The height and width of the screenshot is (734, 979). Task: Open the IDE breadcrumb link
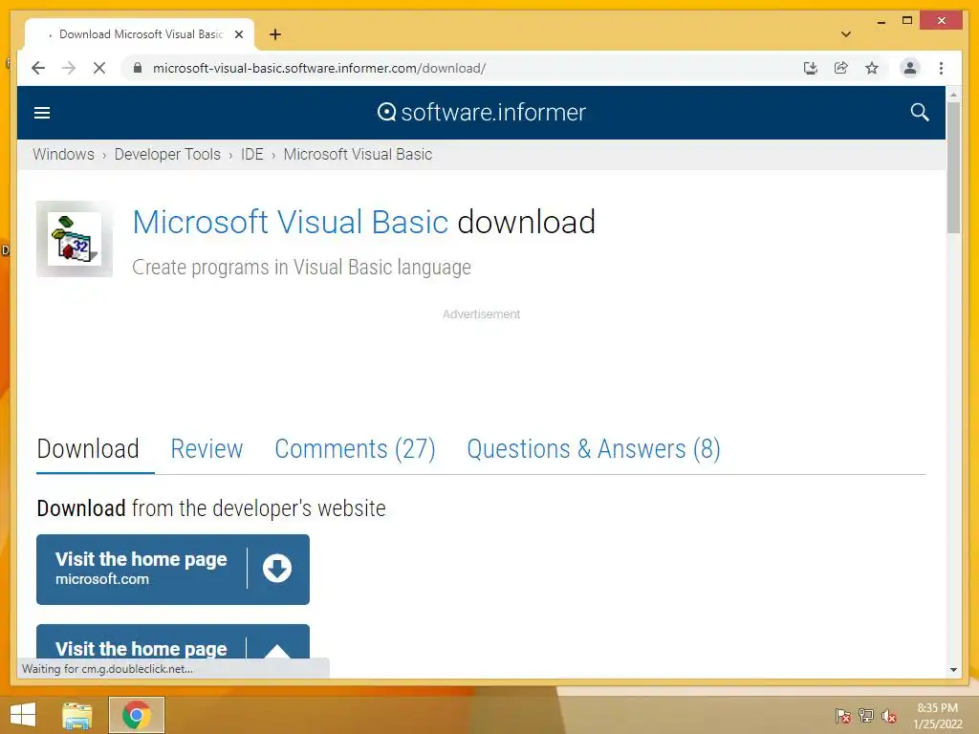tap(252, 154)
